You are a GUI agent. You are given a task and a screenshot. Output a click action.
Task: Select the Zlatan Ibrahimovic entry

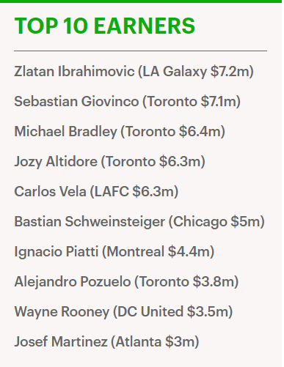(134, 72)
